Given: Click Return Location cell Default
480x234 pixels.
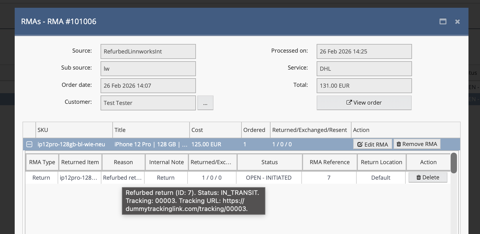Looking at the screenshot, I should 381,178.
